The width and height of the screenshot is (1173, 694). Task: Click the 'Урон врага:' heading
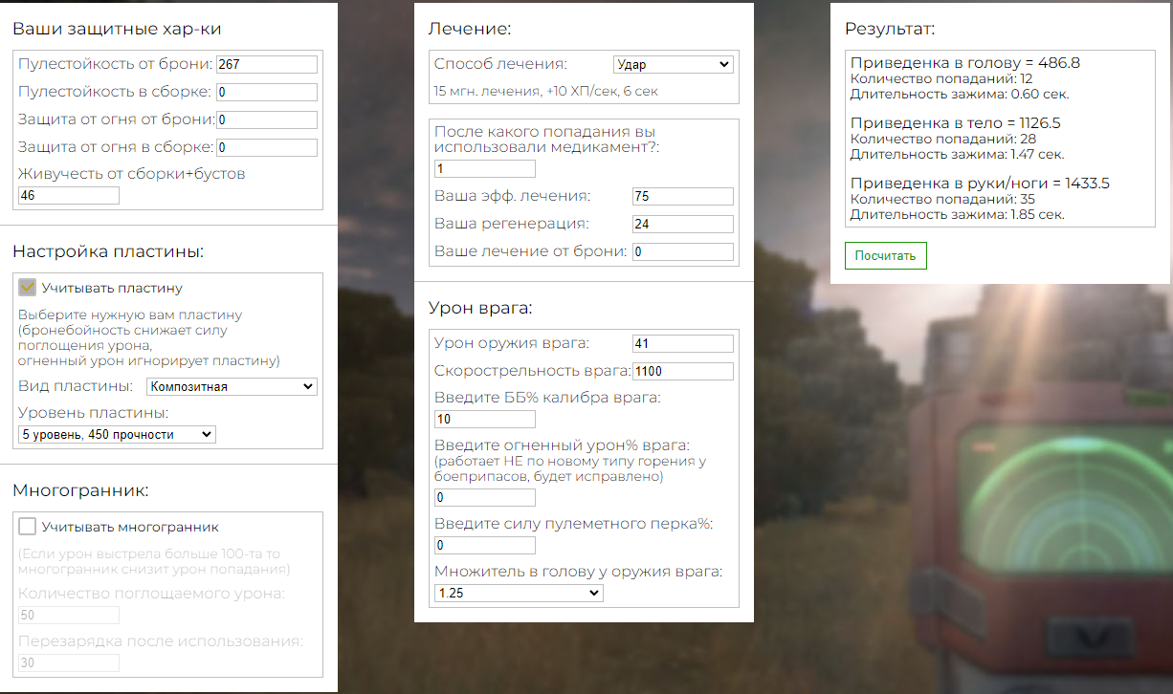point(480,308)
